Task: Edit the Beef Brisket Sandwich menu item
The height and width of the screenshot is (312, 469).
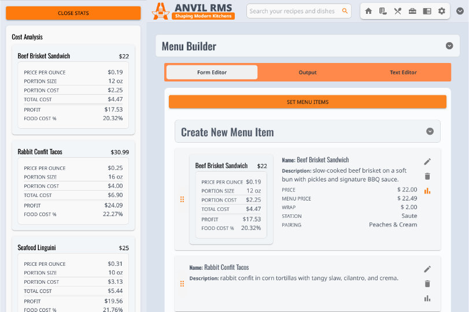Action: coord(427,162)
